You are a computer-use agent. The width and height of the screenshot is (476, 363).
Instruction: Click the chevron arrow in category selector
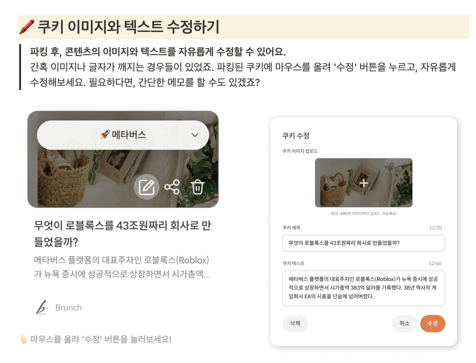click(195, 135)
